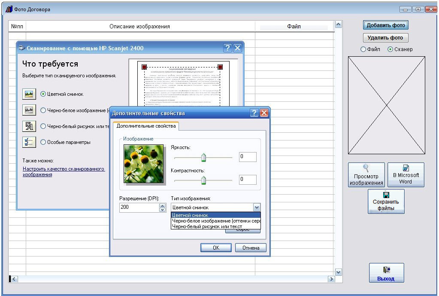Screen dimensions: 439x296
Task: Click the Отмена button
Action: (x=251, y=248)
